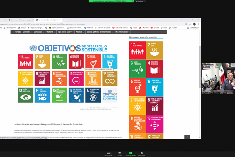Click sidebar goal 11 Ciudades y comunidades
The height and width of the screenshot is (157, 235).
point(137,136)
